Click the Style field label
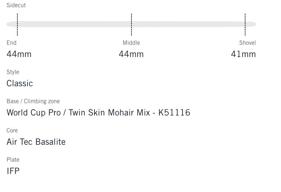The image size is (281, 192). point(13,72)
